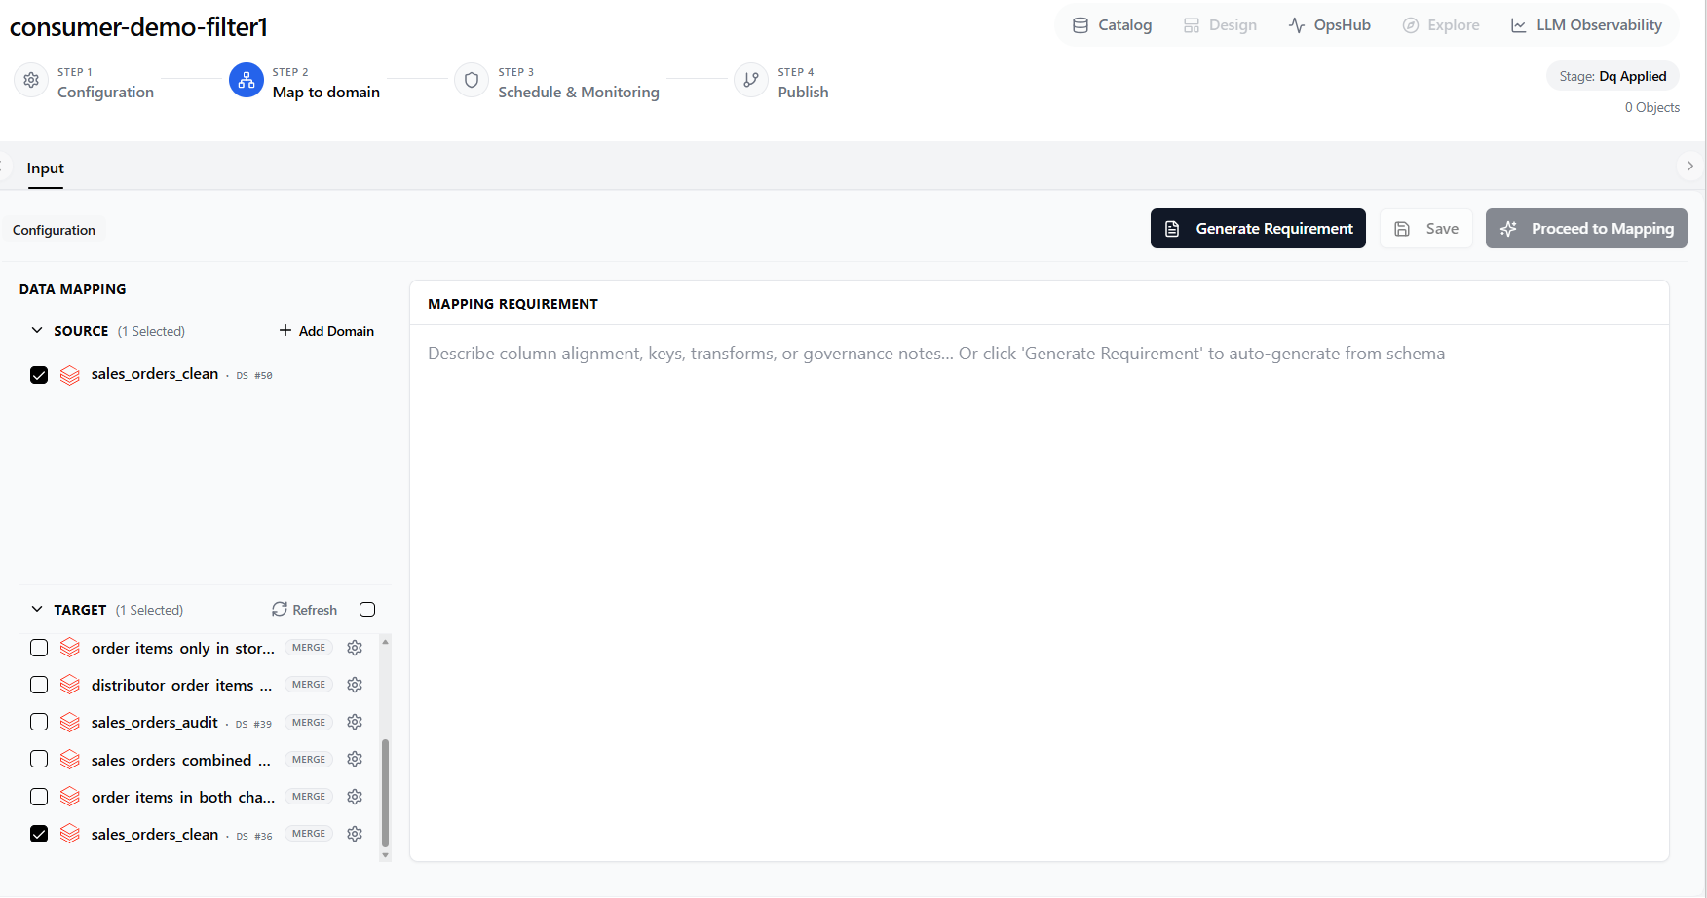1707x898 pixels.
Task: Open the Design nav item
Action: (x=1220, y=25)
